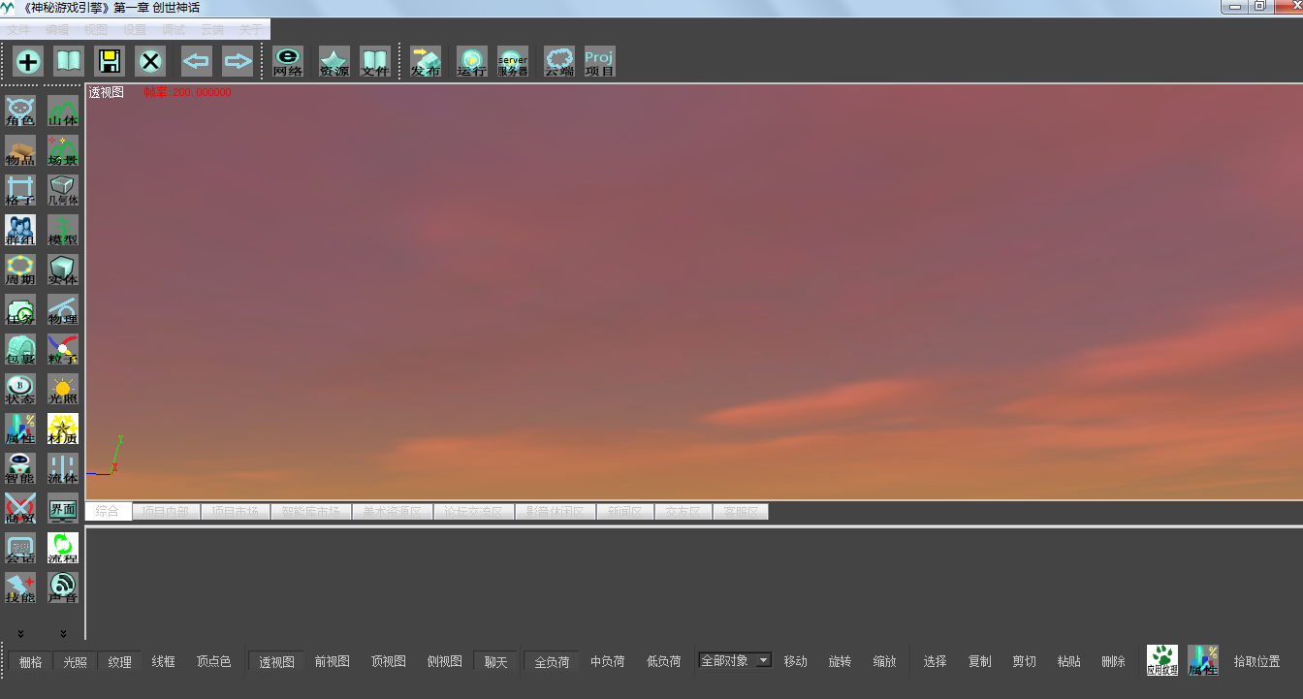Click the left arrow undo icon
This screenshot has width=1303, height=699.
[197, 62]
